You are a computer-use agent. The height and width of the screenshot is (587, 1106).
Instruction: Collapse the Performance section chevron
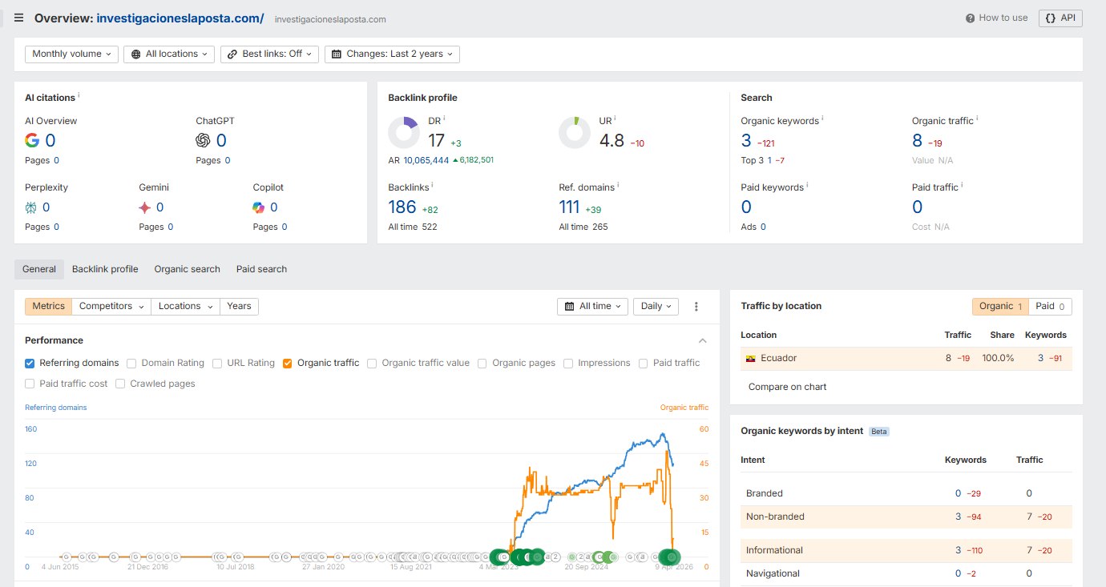[x=703, y=340]
